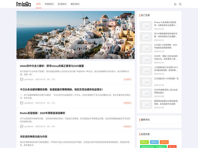
Task: Open 科技知识 category on Redim article
Action: (x=127, y=126)
